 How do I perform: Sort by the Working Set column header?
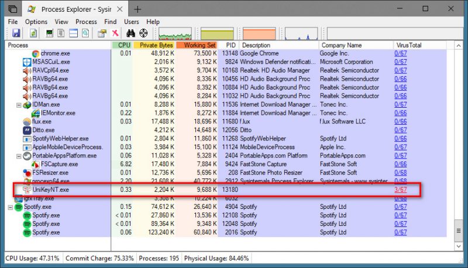point(197,45)
